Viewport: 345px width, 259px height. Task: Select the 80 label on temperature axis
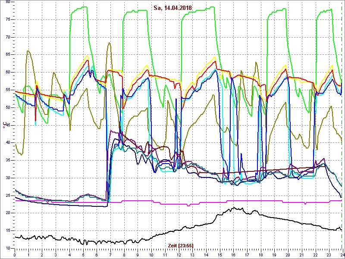7,2
